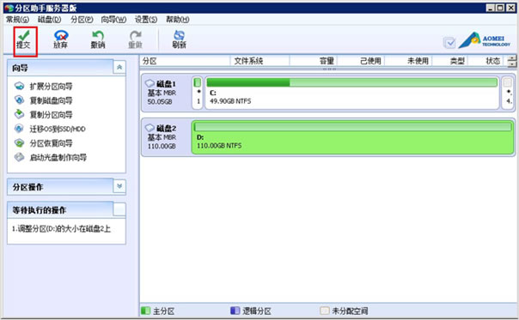Image resolution: width=519 pixels, height=320 pixels.
Task: Open the 磁盘(D) menu
Action: (49, 20)
